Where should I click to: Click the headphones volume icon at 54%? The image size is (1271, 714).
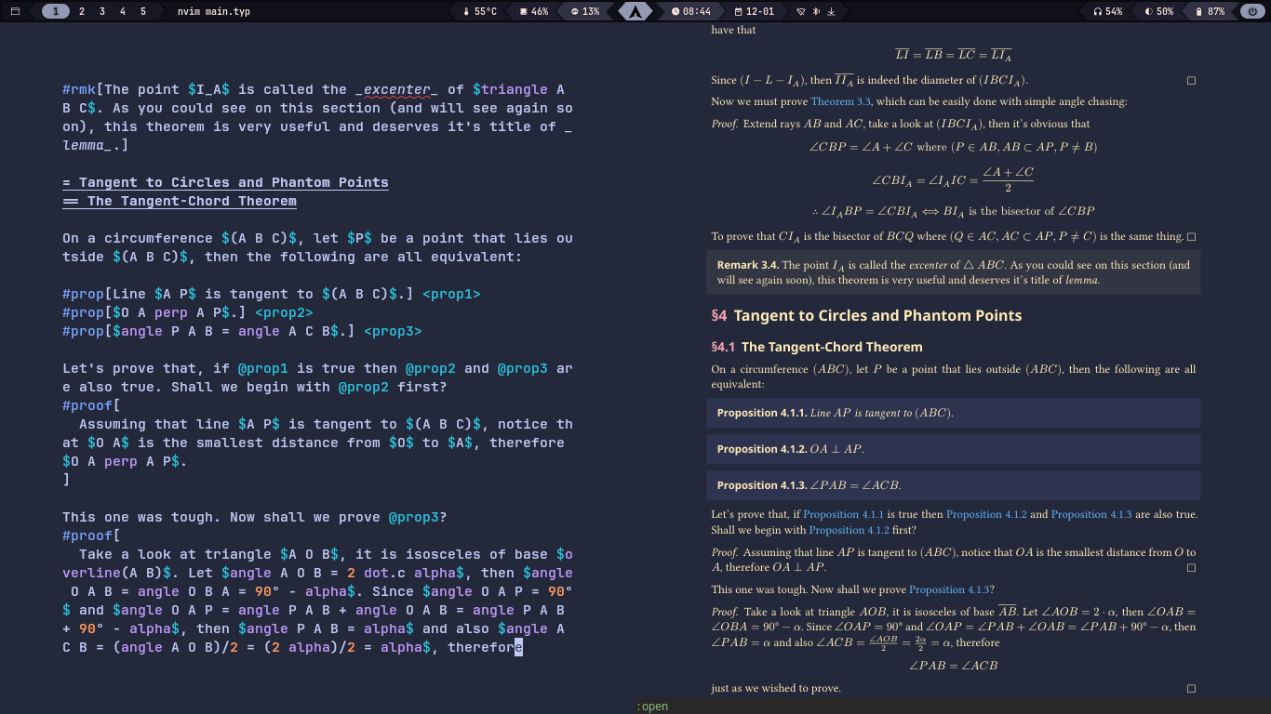click(x=1098, y=11)
